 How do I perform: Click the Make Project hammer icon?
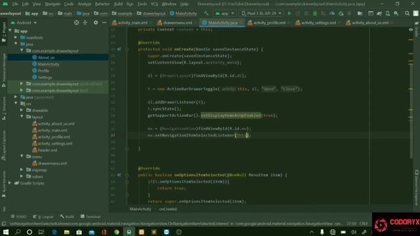pos(206,13)
